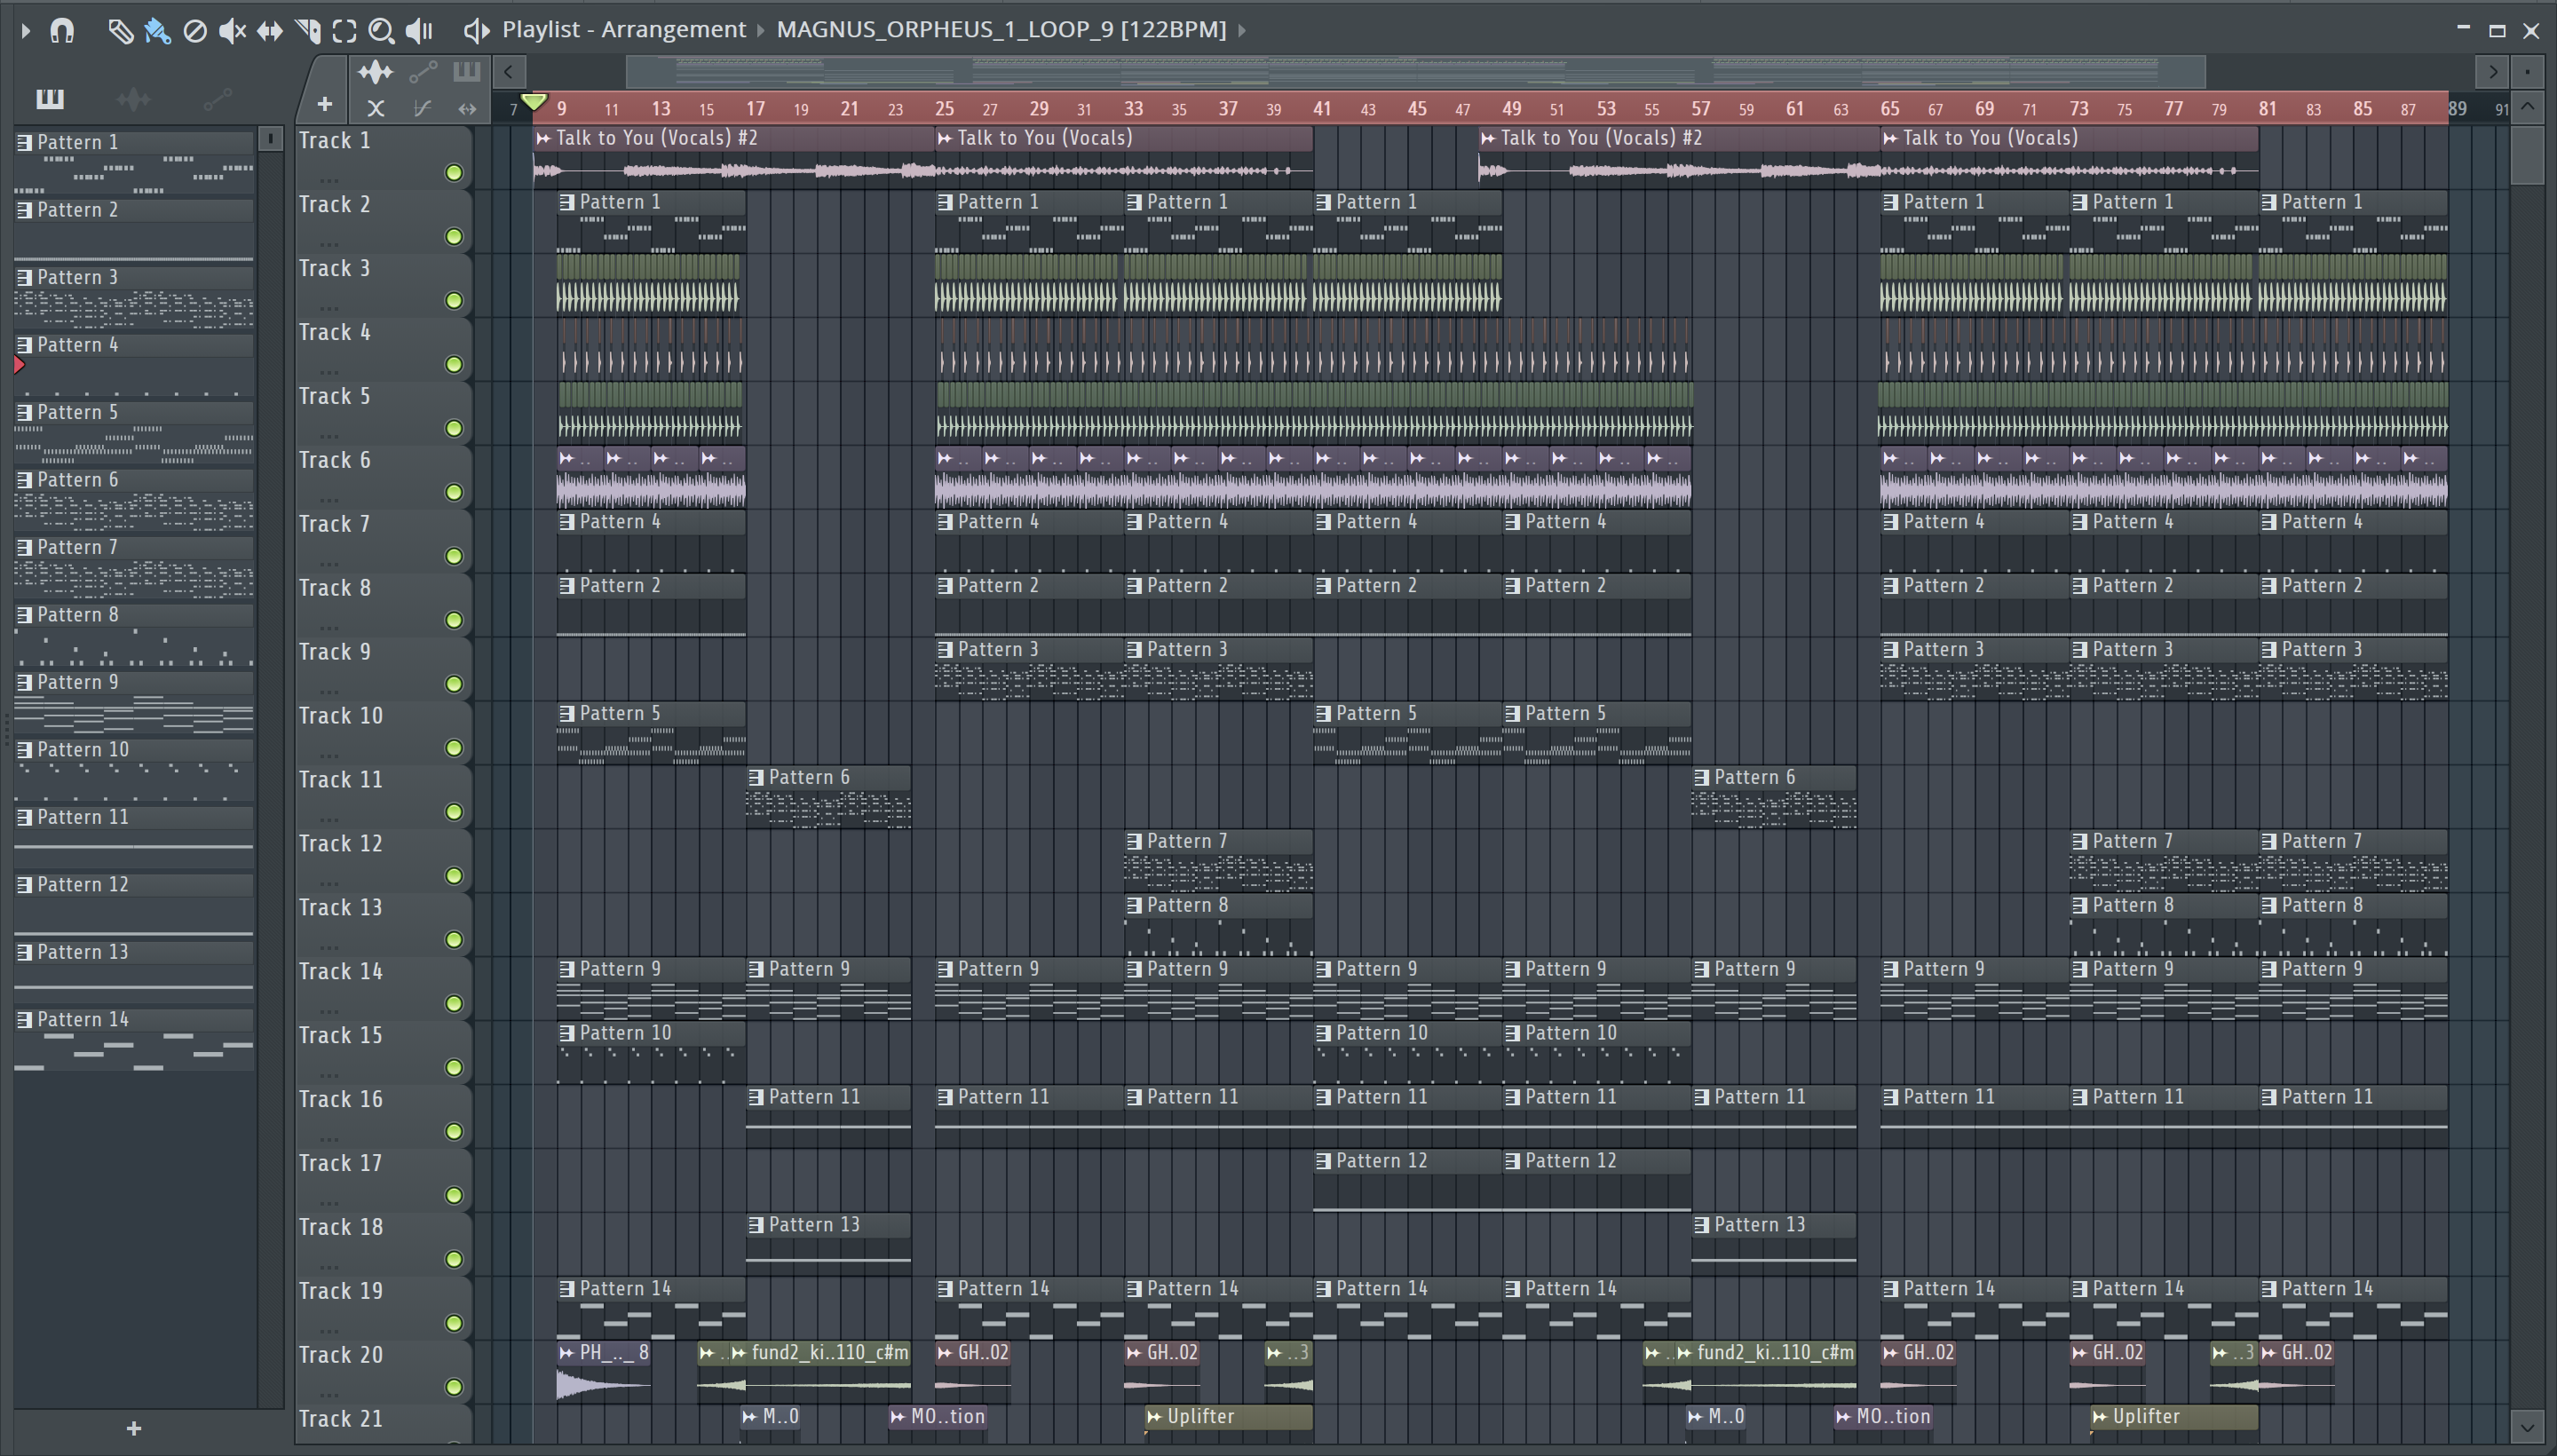Mute Track 9 with its green LED
This screenshot has width=2557, height=1456.
(453, 685)
